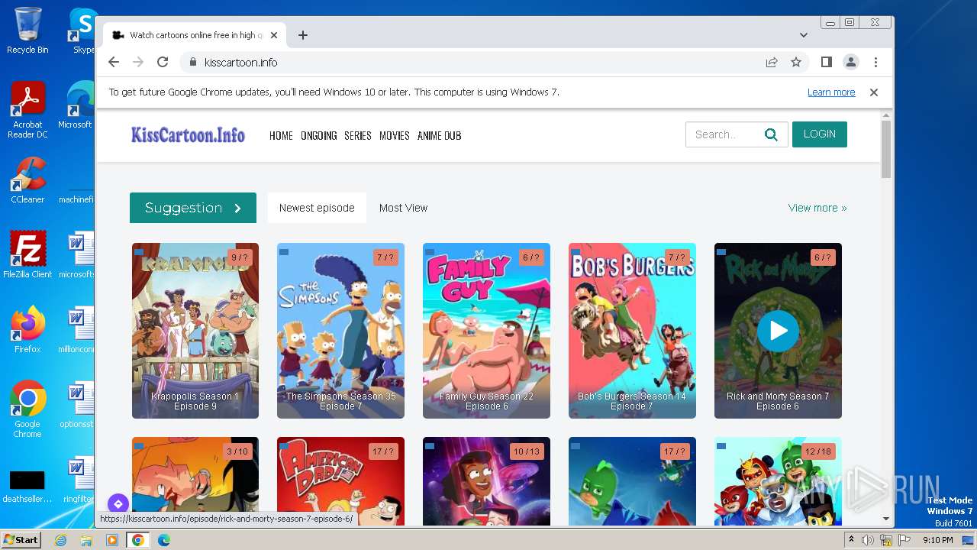The image size is (977, 550).
Task: Open Krapopolis Season 1 Episode 9 thumbnail
Action: click(x=195, y=331)
